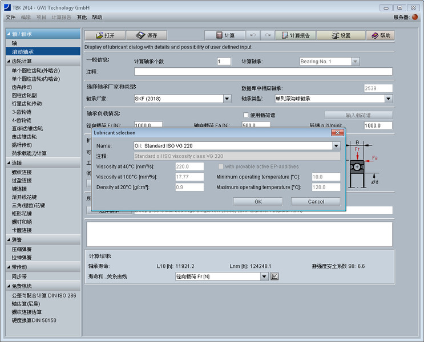Click the life curve chart icon
The height and width of the screenshot is (342, 424).
[x=274, y=276]
